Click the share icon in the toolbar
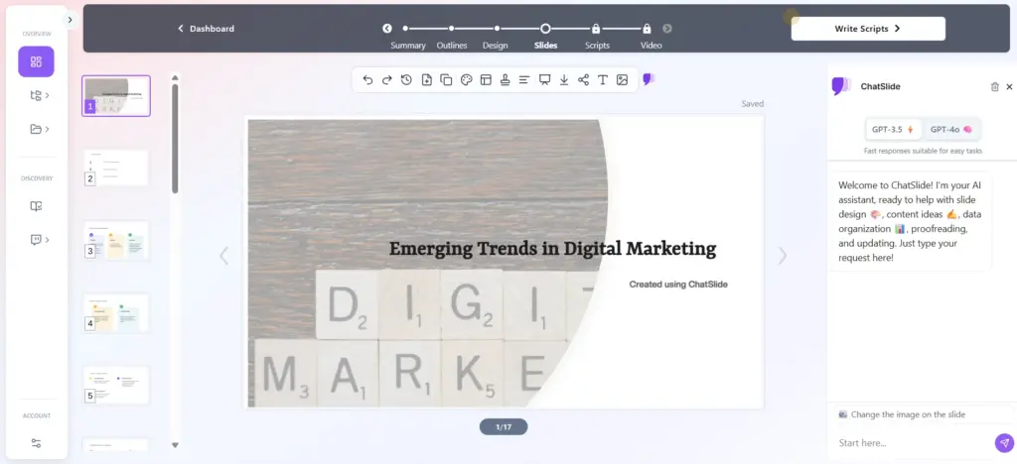1017x464 pixels. coord(583,80)
